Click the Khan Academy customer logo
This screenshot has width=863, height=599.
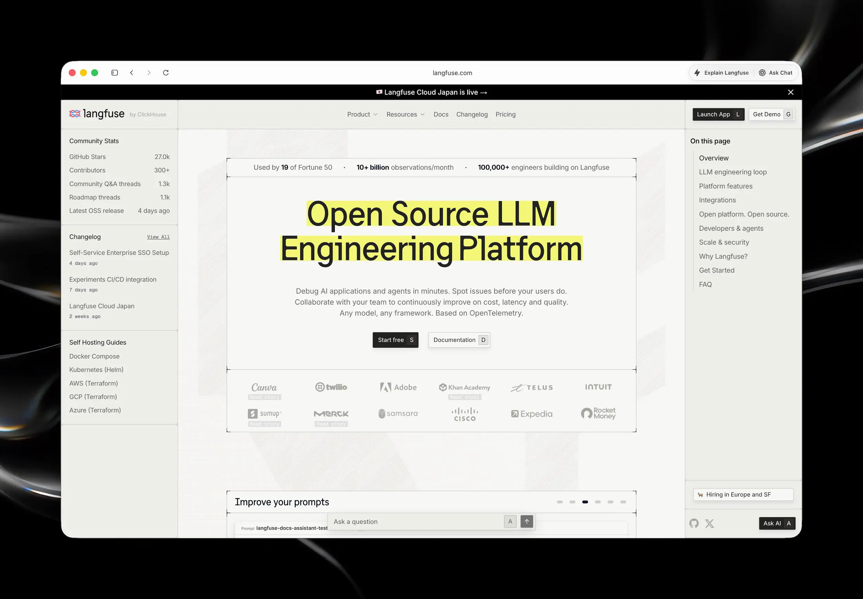click(x=465, y=387)
